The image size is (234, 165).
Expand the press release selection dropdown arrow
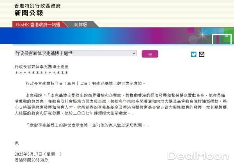coord(133,53)
